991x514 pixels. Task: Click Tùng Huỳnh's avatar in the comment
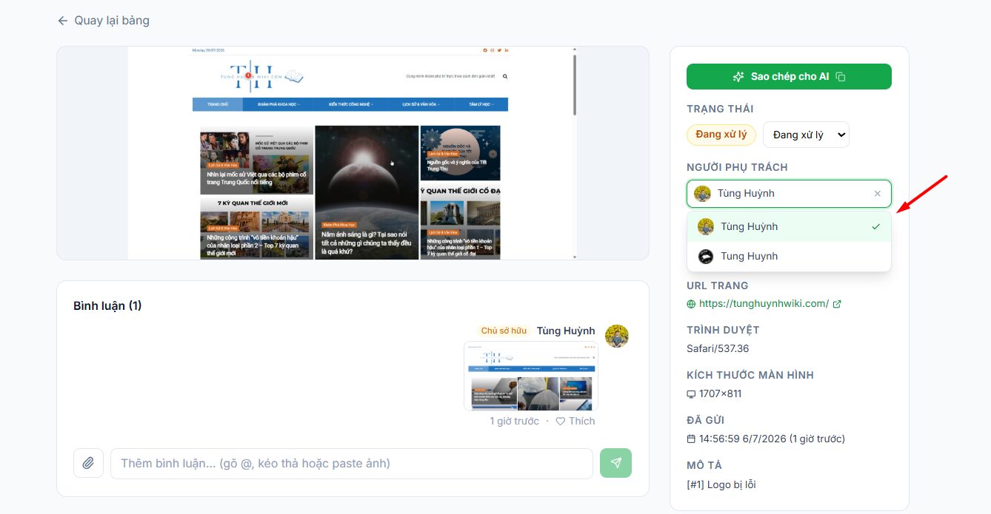617,336
